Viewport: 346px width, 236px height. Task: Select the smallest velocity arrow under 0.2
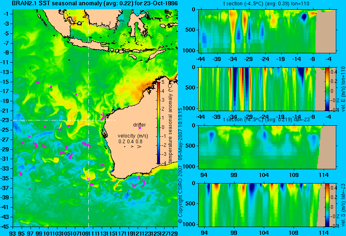(x=125, y=146)
